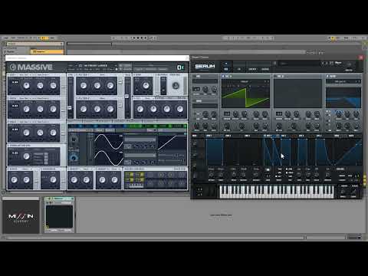The width and height of the screenshot is (368, 276).
Task: Click Serum envelope attack knob
Action: (x=212, y=175)
